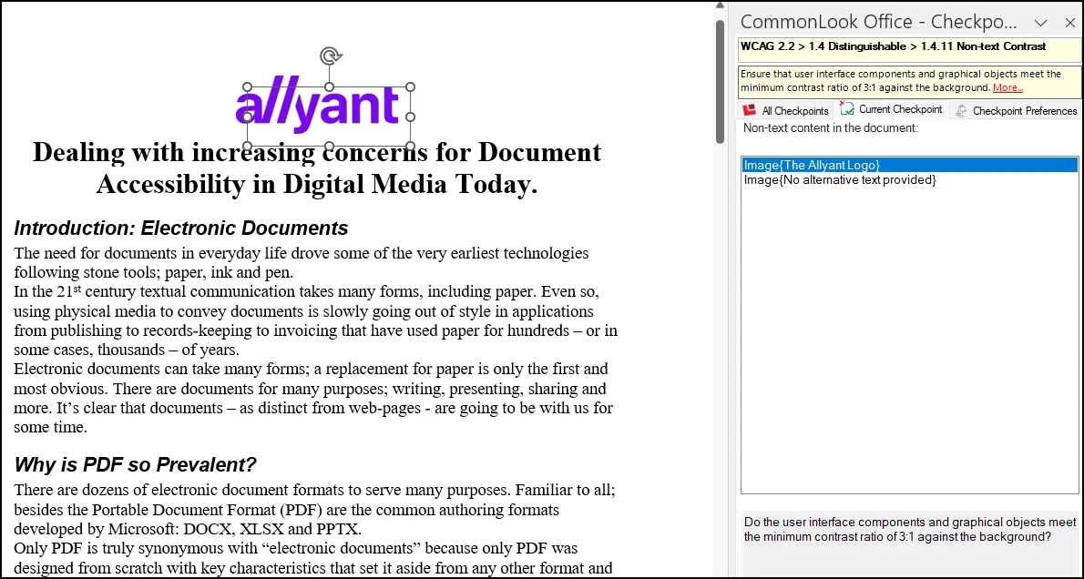Click the top-right resize handle of the logo

click(410, 87)
